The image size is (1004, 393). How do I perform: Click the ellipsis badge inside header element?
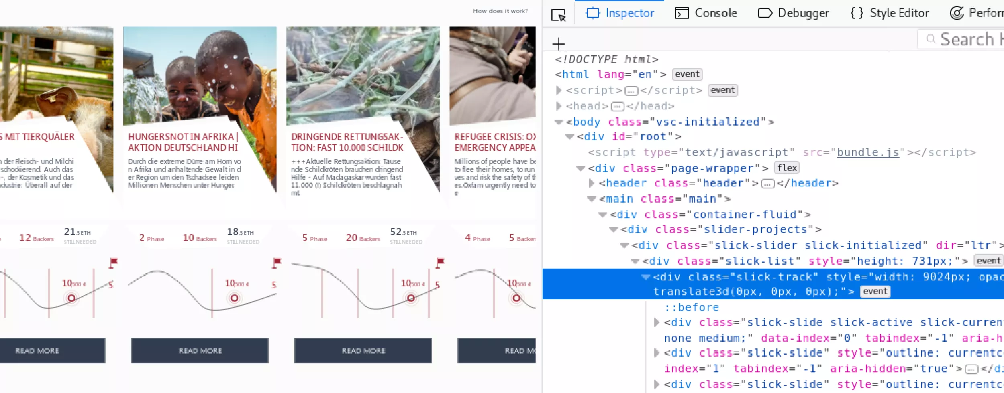click(767, 184)
